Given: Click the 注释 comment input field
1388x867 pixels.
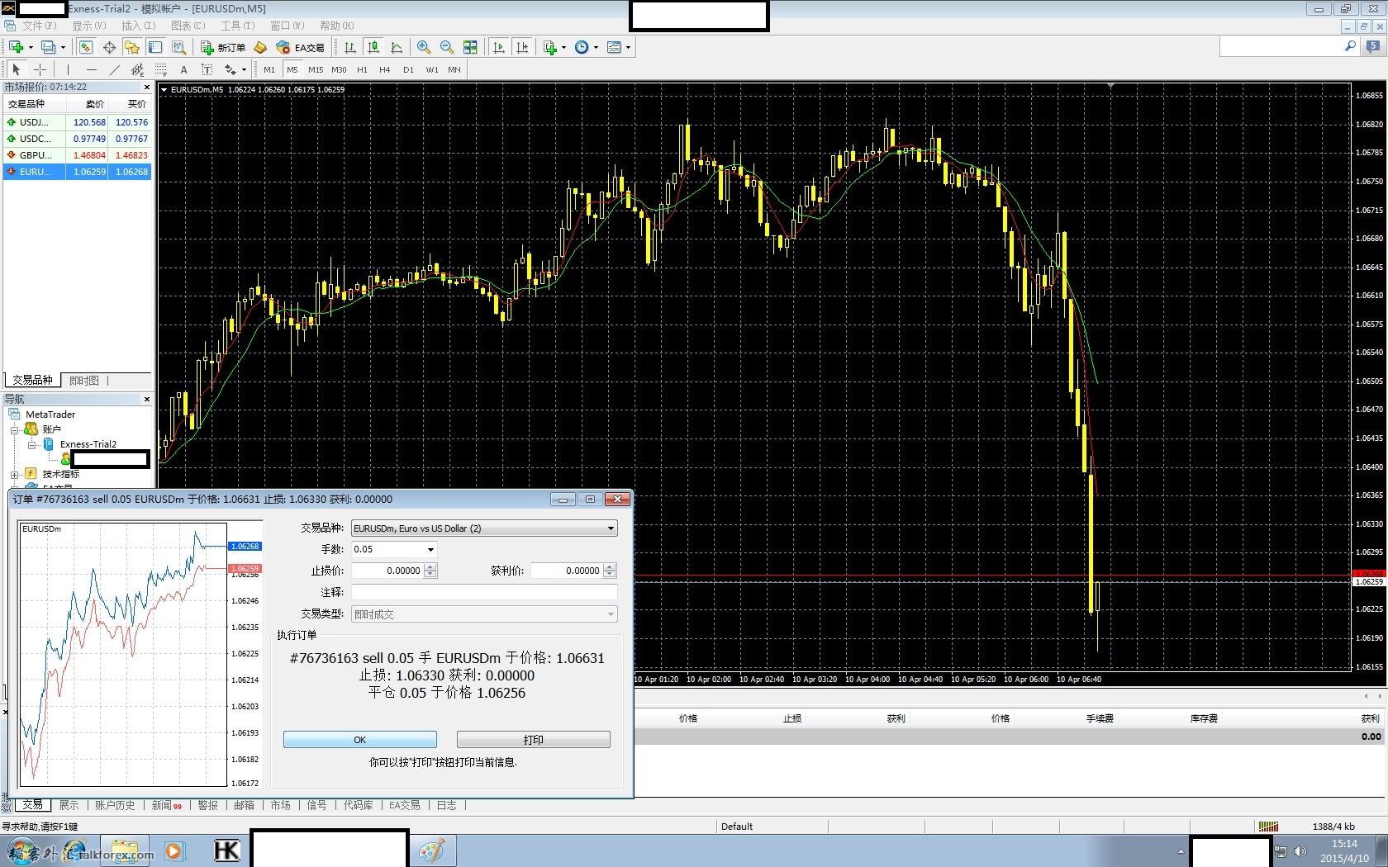Looking at the screenshot, I should click(x=484, y=592).
